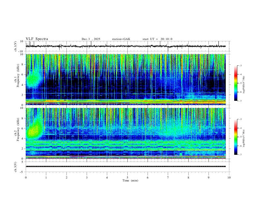The image size is (258, 199).
Task: Click the "ch.1(V)" waveform axis label
Action: point(16,46)
